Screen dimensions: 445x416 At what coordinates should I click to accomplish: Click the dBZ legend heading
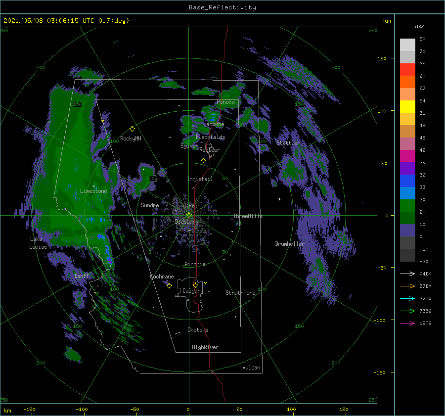(x=419, y=27)
